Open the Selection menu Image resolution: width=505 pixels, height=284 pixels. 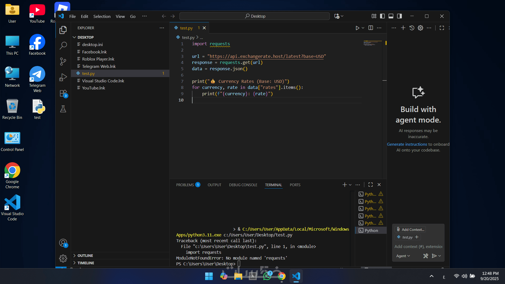click(x=102, y=16)
